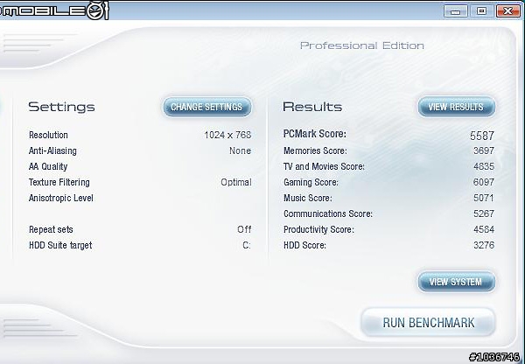Screen dimensions: 525x364
Task: Click the Music Score label
Action: pyautogui.click(x=308, y=198)
